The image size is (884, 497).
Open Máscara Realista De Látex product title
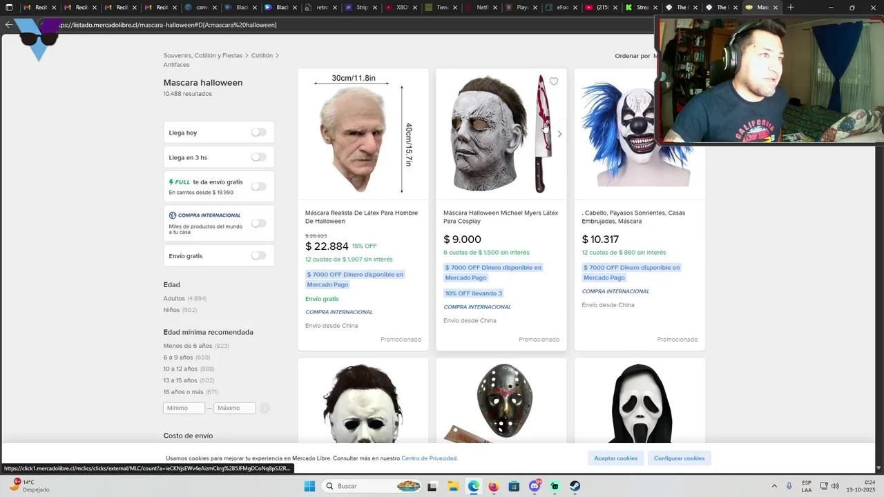[362, 217]
